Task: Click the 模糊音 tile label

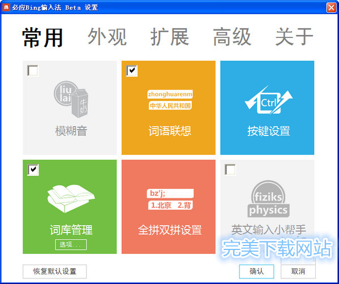Action: [71, 131]
